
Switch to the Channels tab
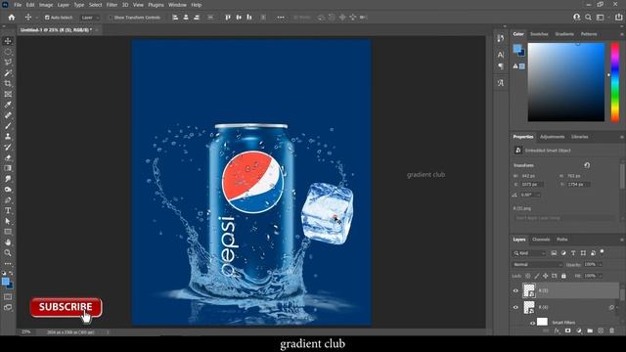[541, 240]
